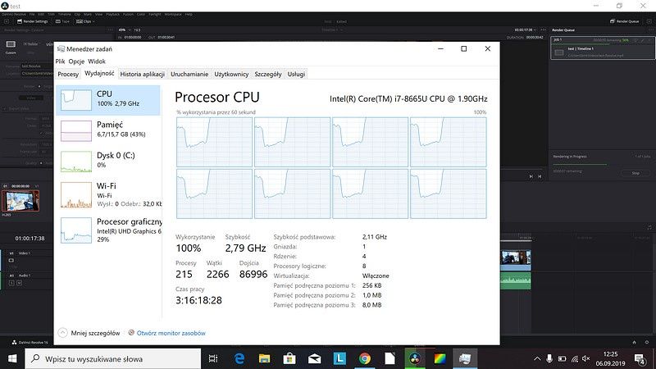Open File Explorer from the taskbar

coord(264,358)
